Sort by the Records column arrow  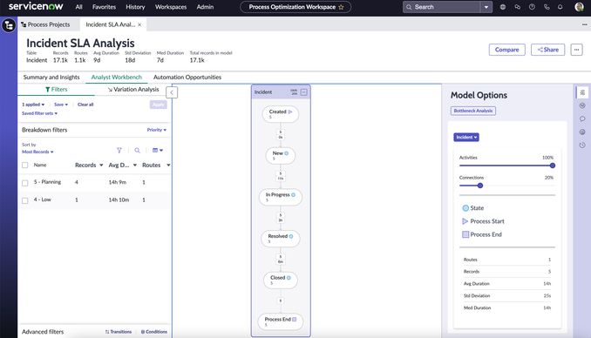pyautogui.click(x=101, y=165)
